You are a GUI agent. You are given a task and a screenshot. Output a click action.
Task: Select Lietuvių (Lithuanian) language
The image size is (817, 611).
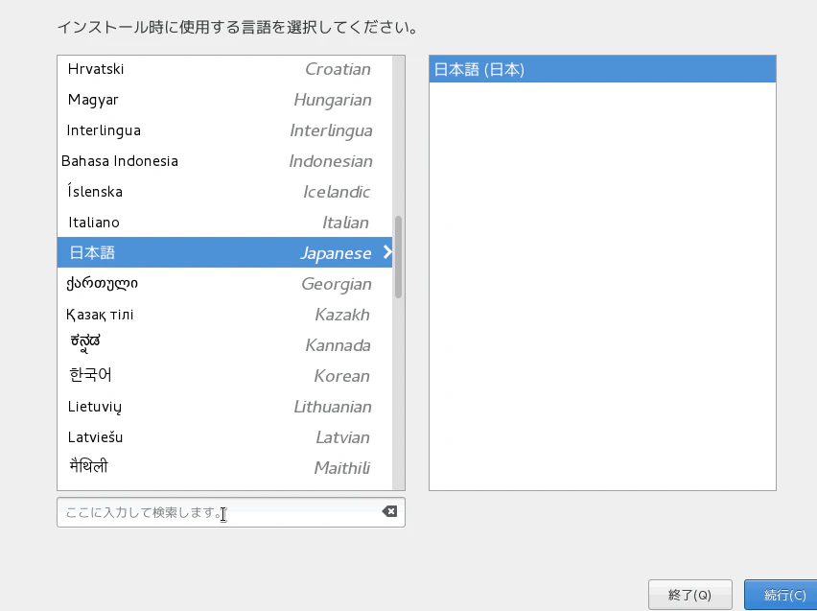[x=224, y=406]
